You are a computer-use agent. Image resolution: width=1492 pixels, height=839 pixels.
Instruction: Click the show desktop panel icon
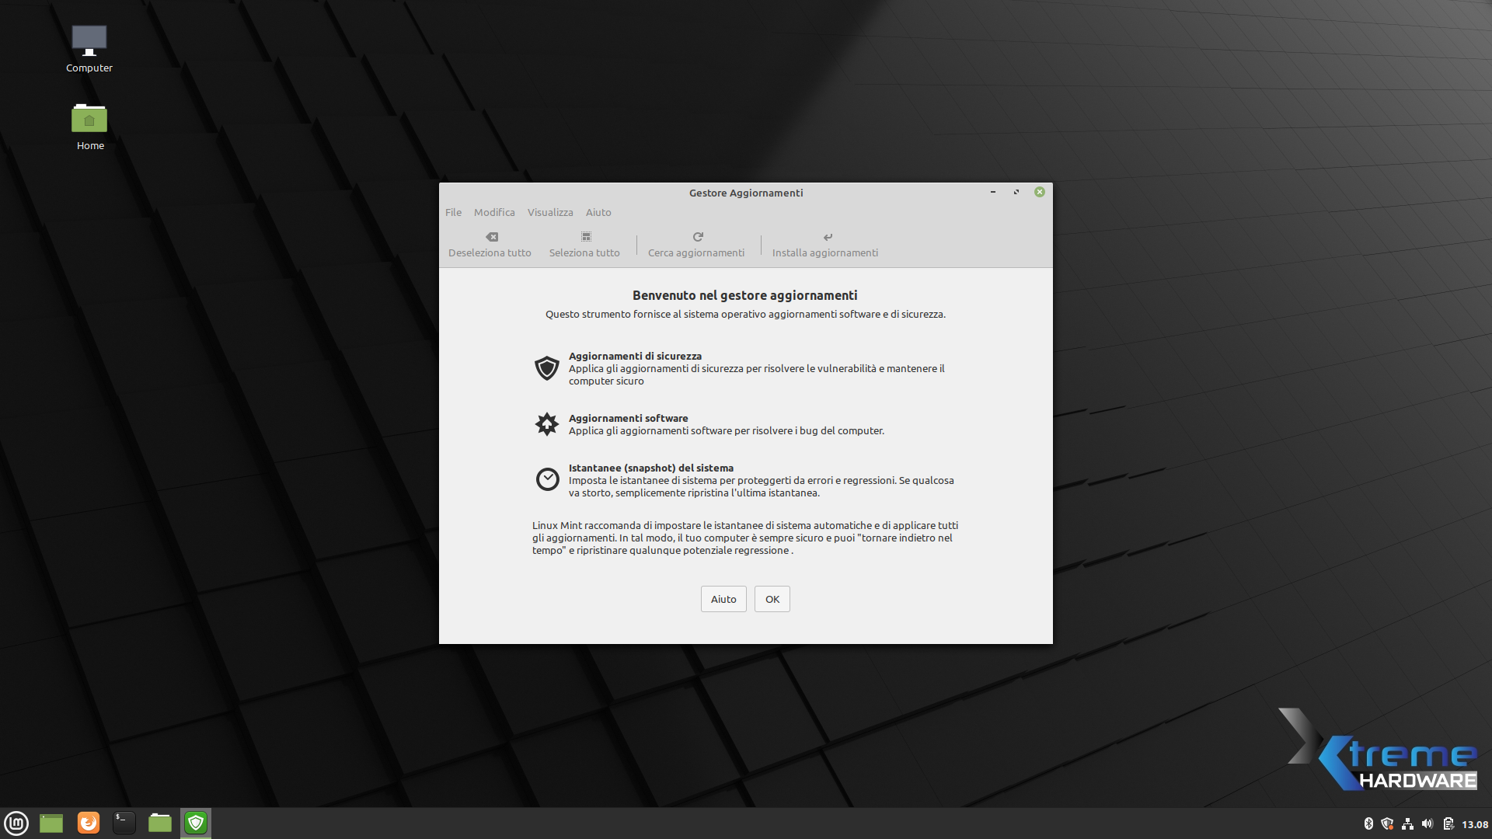[51, 823]
